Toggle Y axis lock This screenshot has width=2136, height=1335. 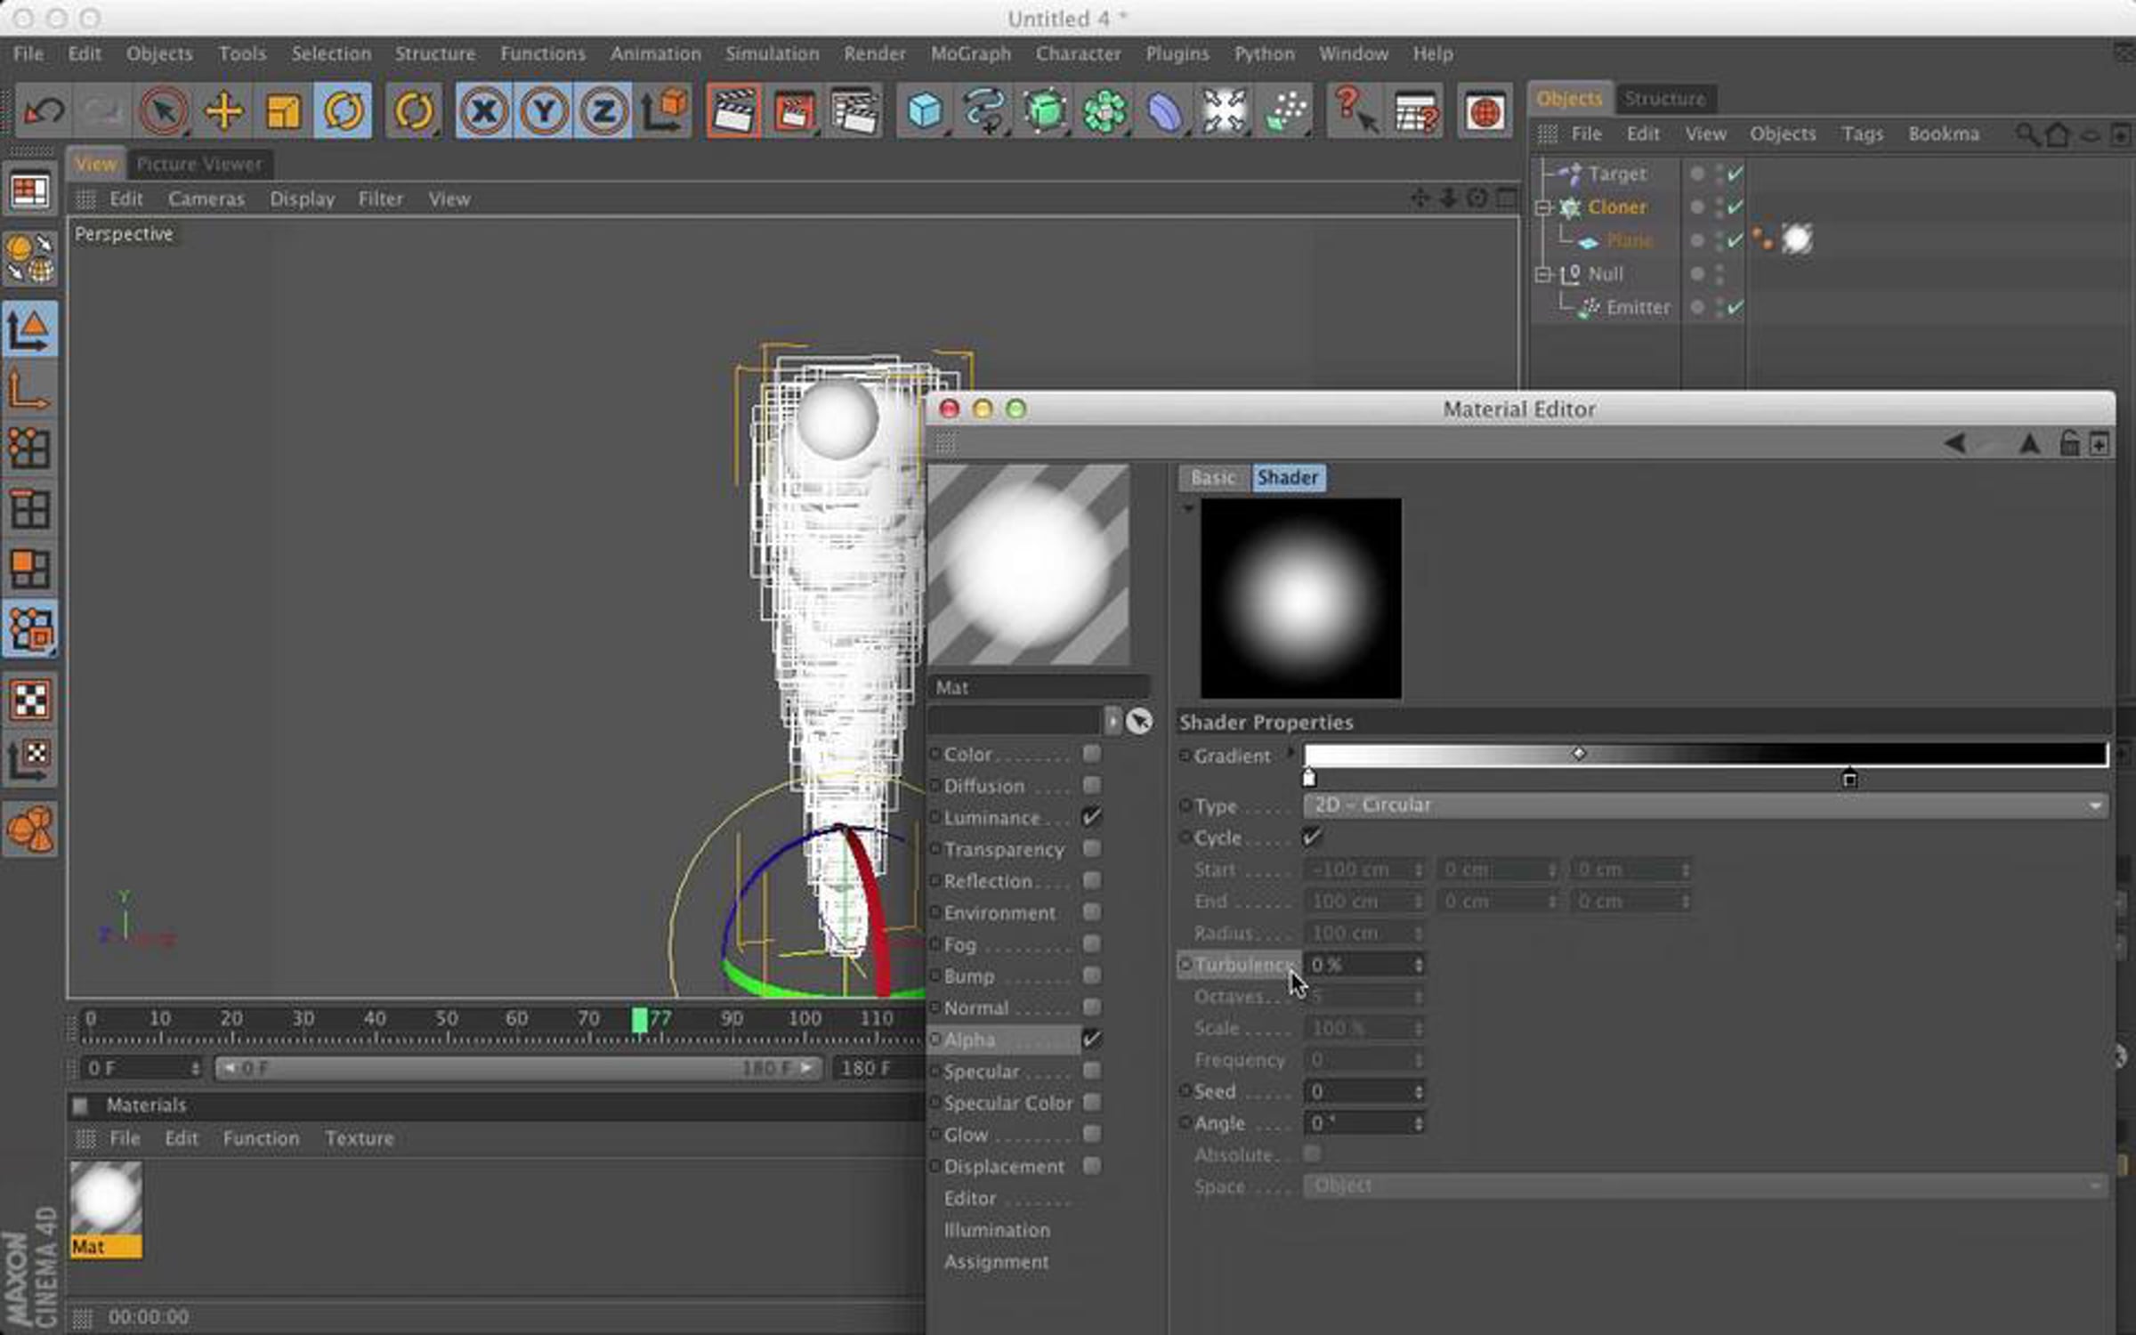pyautogui.click(x=544, y=111)
